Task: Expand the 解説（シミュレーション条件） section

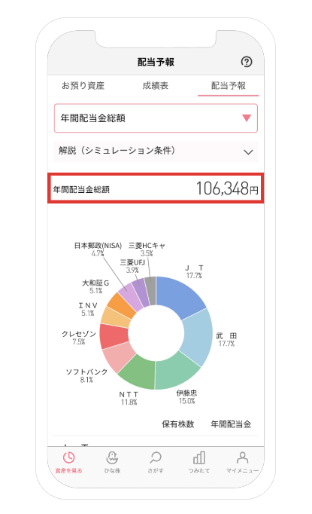Action: coord(156,151)
